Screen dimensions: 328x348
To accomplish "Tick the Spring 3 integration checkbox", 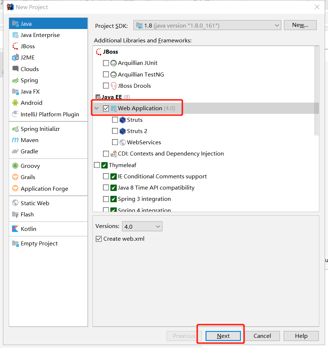I will point(106,199).
